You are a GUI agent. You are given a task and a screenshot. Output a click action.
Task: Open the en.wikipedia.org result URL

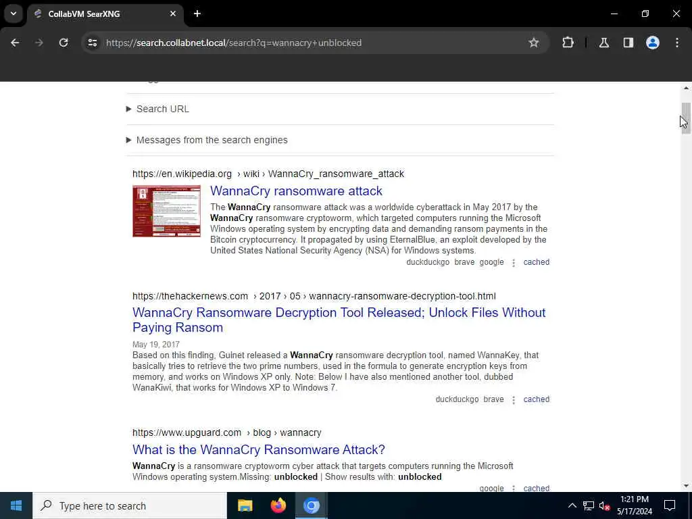(268, 174)
